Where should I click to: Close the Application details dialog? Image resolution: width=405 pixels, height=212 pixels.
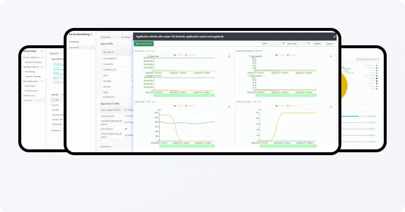coord(334,37)
